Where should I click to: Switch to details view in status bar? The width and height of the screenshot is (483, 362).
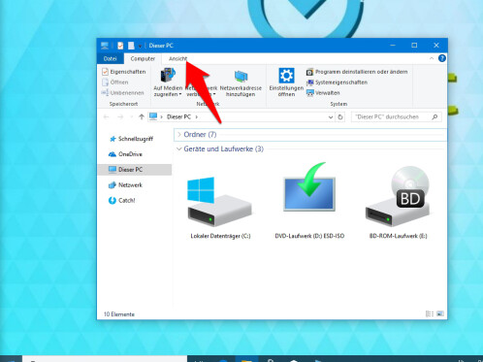pos(430,313)
